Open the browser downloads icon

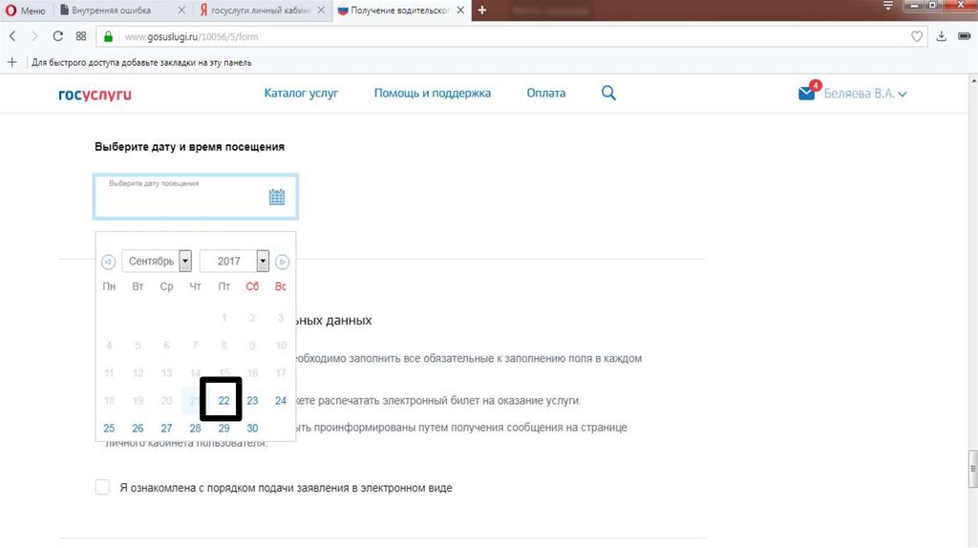pos(942,36)
